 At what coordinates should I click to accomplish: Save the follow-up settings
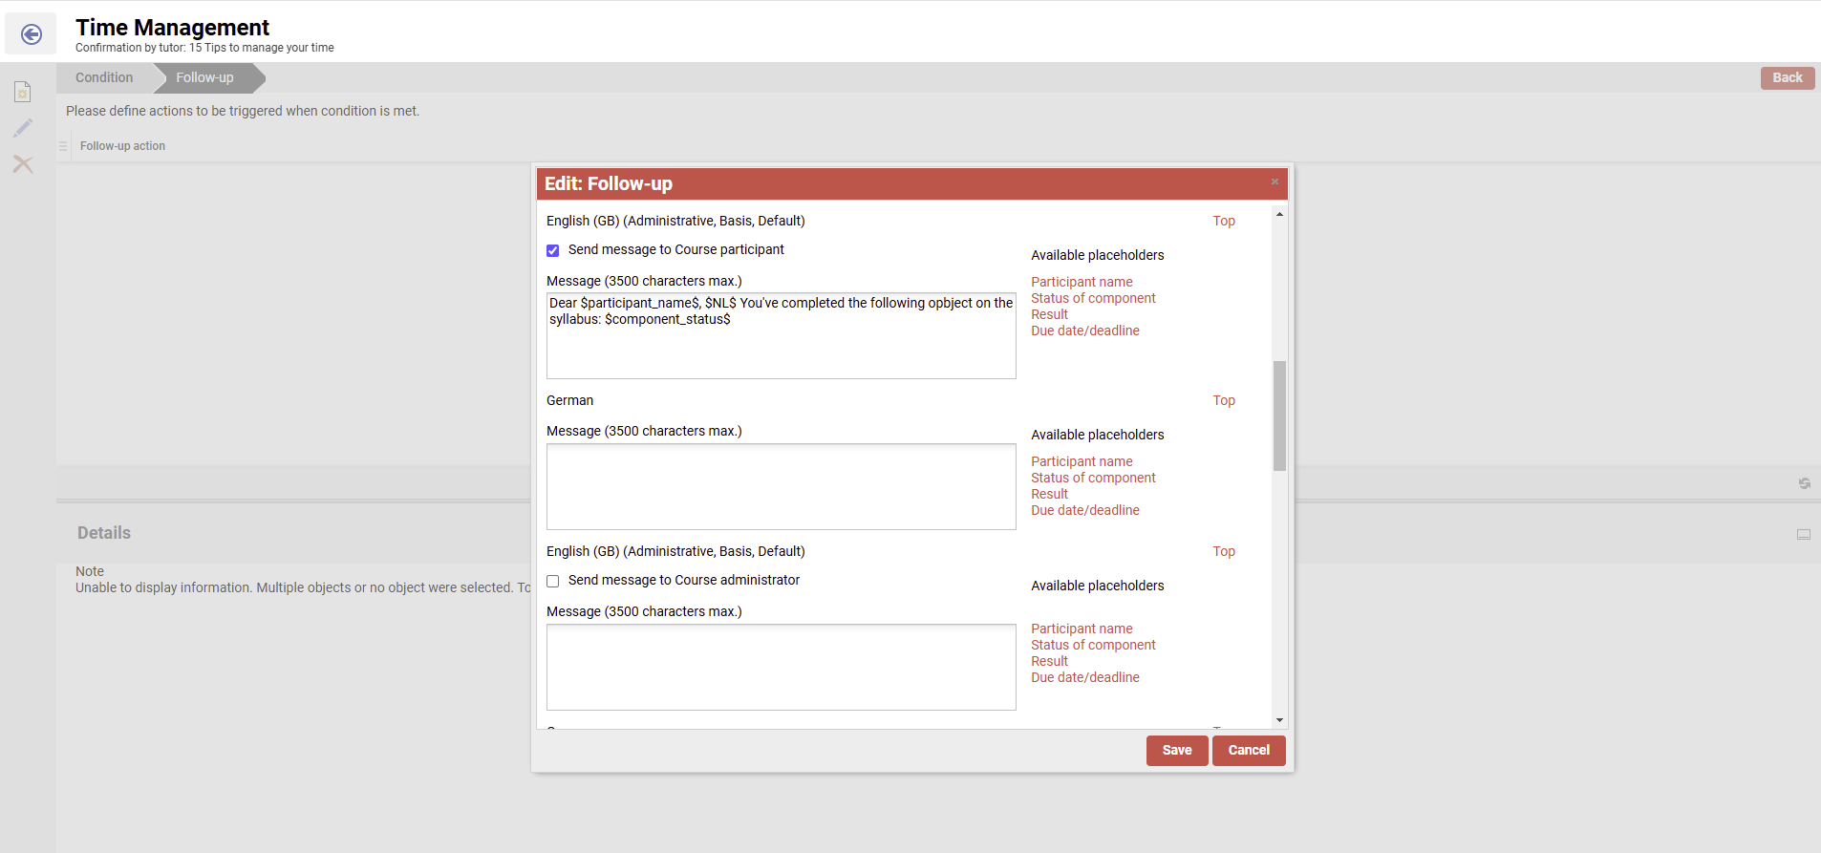[1176, 750]
